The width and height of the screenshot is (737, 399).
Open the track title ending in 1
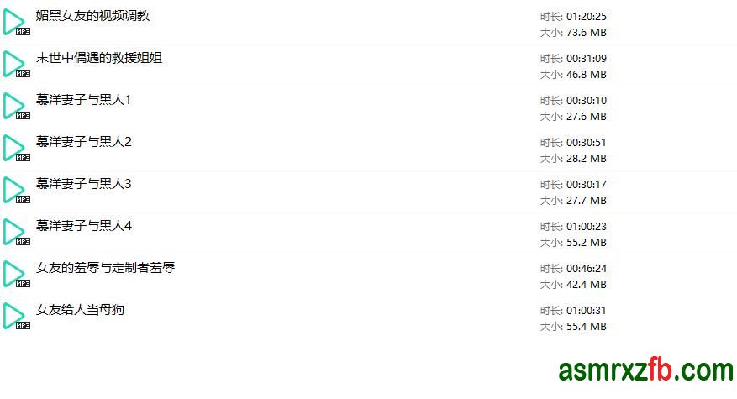coord(84,100)
